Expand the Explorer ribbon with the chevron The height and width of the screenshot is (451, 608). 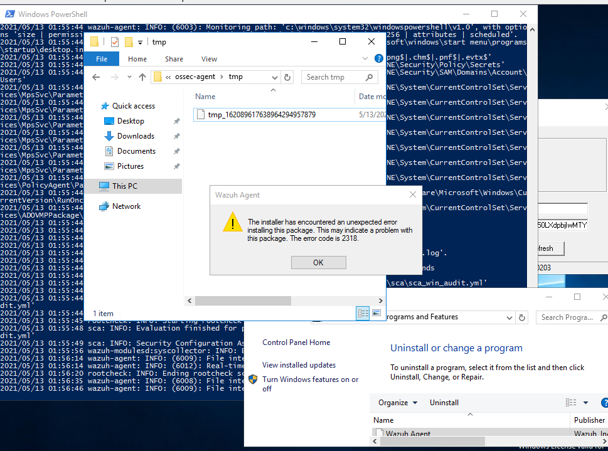(365, 58)
